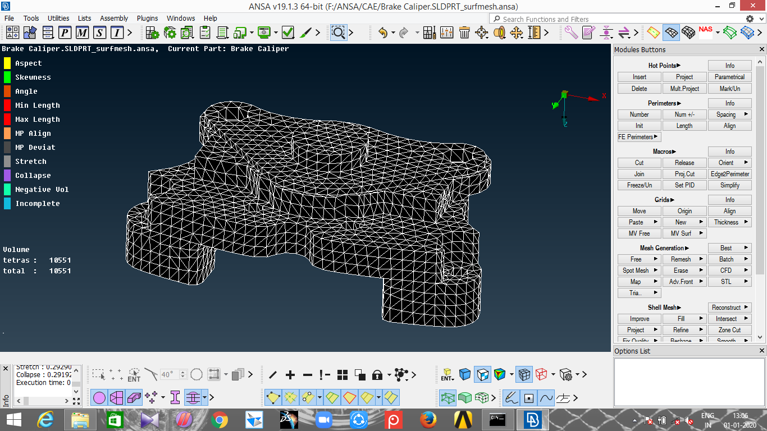767x431 pixels.
Task: Toggle the highlighted mesh wireframe cube button
Action: [x=524, y=374]
